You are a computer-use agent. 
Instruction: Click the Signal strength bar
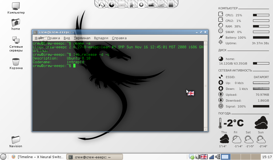(x=261, y=106)
